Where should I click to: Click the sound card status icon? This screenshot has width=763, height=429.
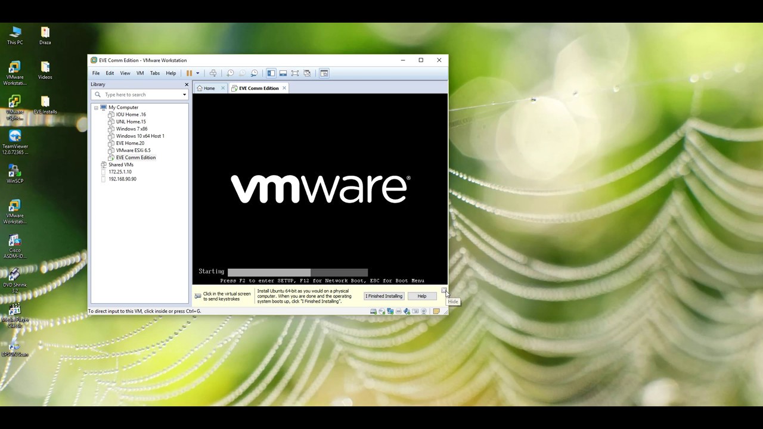click(407, 312)
